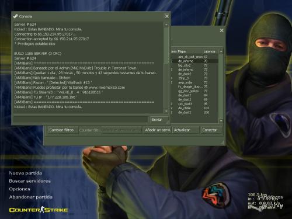Click the console command input field
292x219 pixels.
(x=81, y=120)
